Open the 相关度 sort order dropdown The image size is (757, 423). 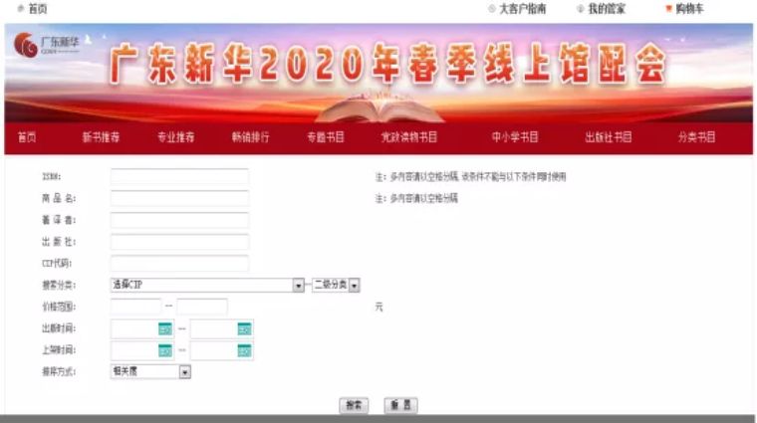pyautogui.click(x=185, y=372)
